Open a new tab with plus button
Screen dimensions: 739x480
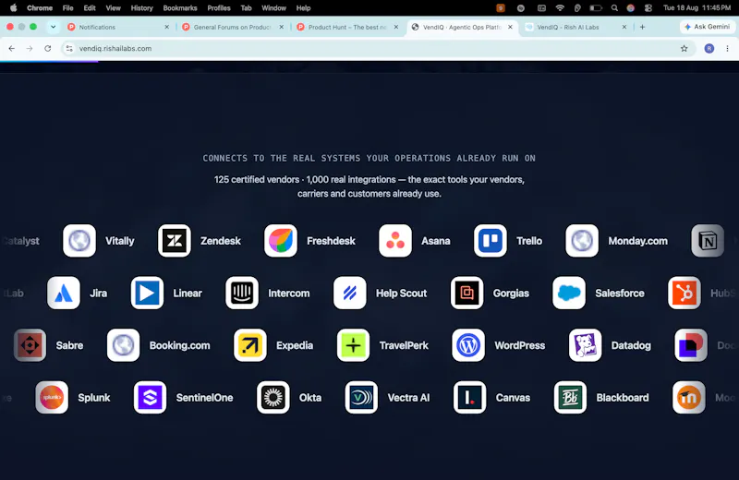[642, 27]
